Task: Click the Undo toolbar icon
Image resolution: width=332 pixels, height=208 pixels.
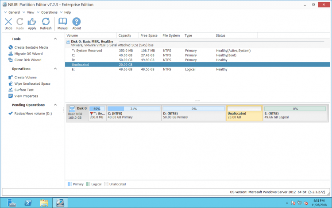Action: [x=8, y=23]
